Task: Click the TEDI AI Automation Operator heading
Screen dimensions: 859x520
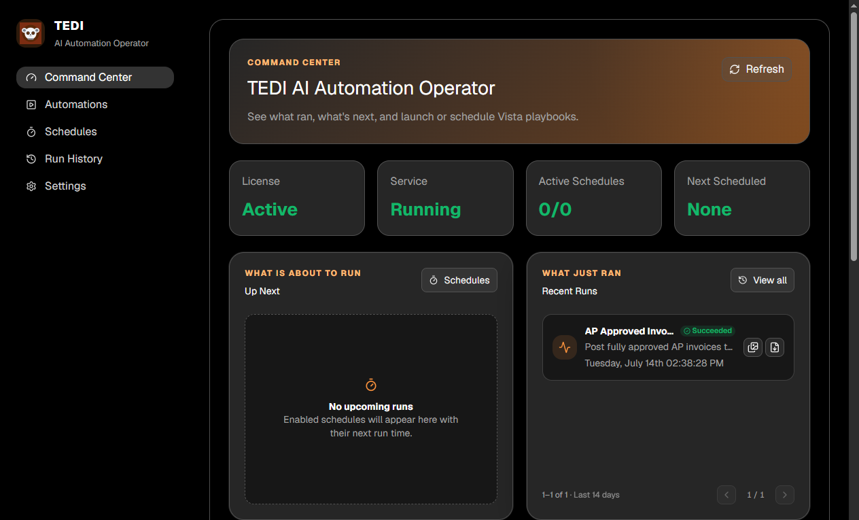Action: (x=371, y=88)
